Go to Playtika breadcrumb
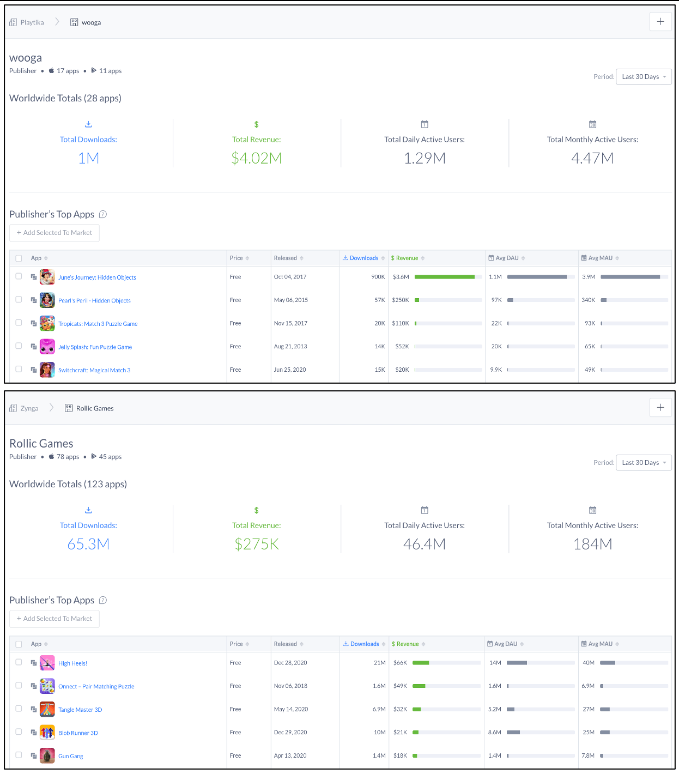This screenshot has height=774, width=679. tap(27, 22)
